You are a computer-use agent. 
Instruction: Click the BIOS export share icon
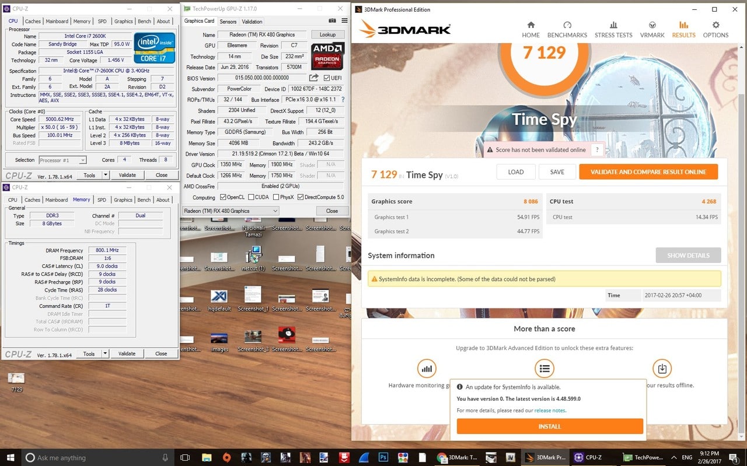pyautogui.click(x=314, y=78)
